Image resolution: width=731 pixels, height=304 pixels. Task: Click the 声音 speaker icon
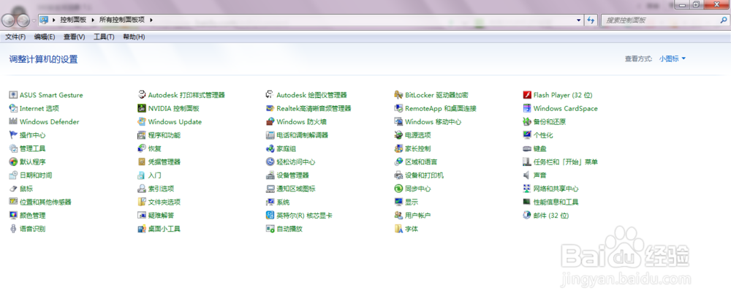click(527, 175)
